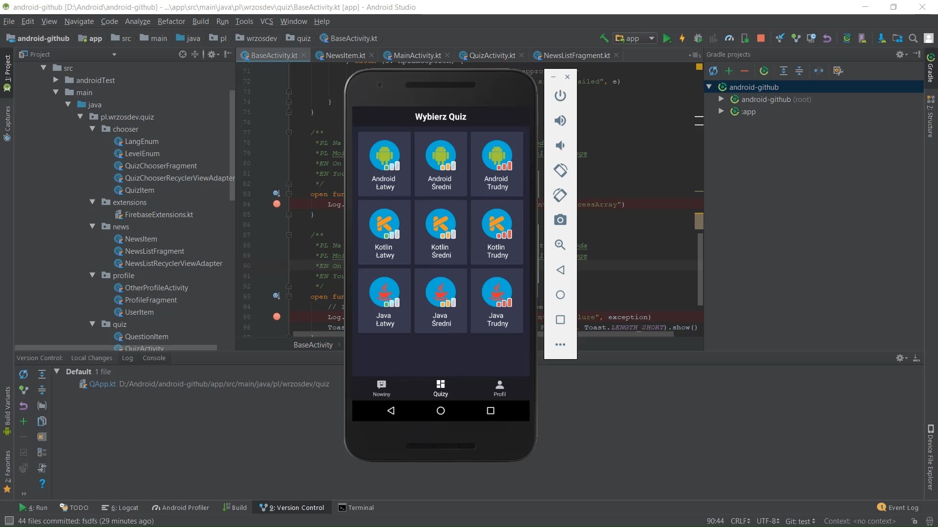Viewport: 938px width, 527px height.
Task: Expand the chooser package in project tree
Action: 93,129
